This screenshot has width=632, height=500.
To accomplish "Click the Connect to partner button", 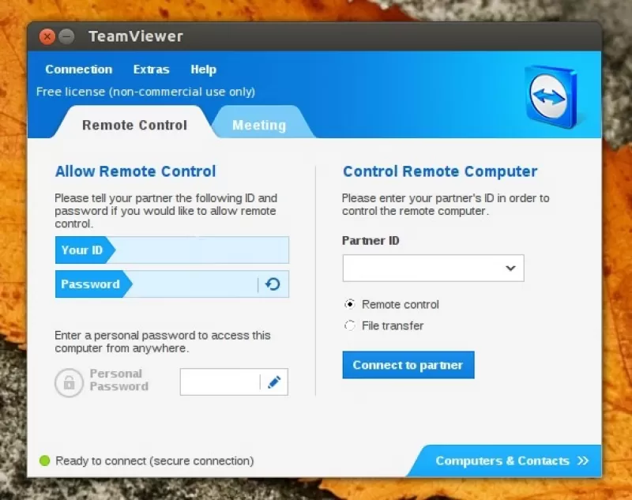I will point(408,365).
